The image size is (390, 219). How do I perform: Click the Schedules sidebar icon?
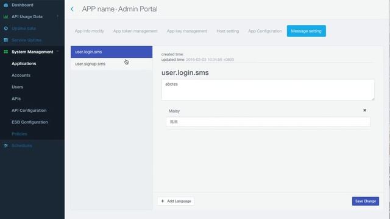5,145
